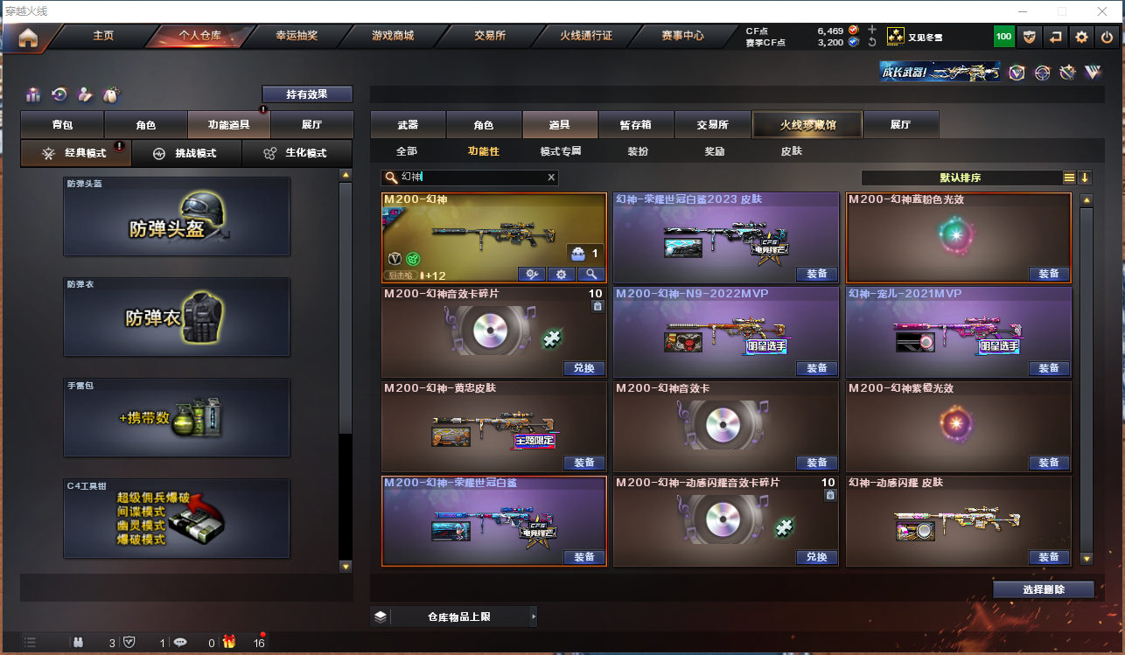This screenshot has width=1125, height=655.
Task: Switch to 交易所 top tab
Action: (490, 36)
